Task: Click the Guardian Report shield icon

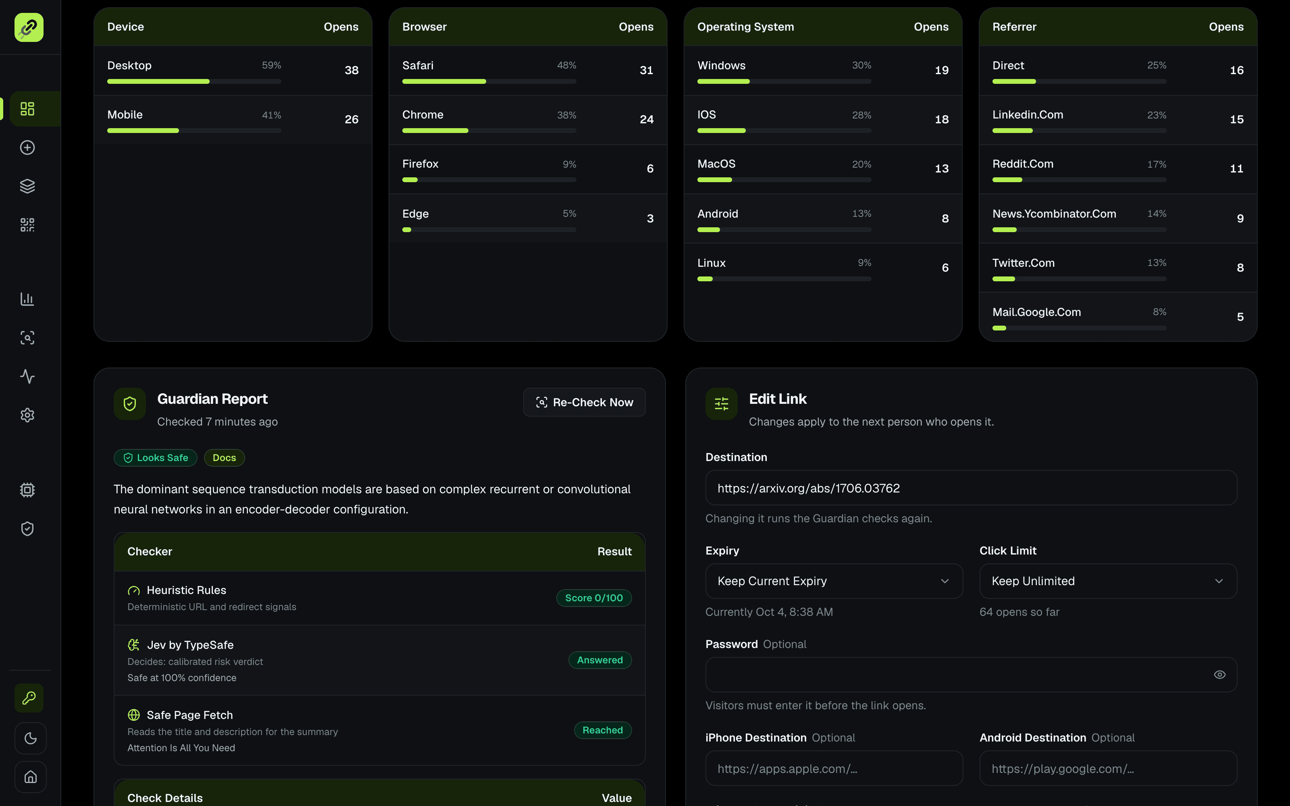Action: tap(129, 404)
